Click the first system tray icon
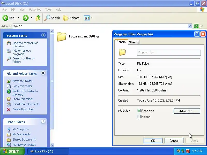Screen dimensions: 207x155 coord(178,151)
